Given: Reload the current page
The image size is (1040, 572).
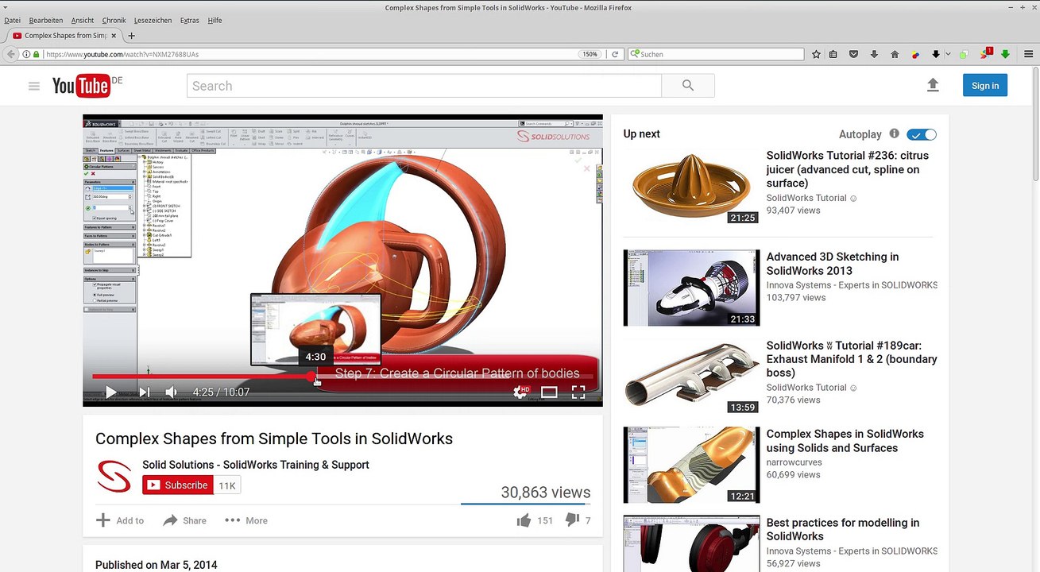Looking at the screenshot, I should click(x=614, y=54).
